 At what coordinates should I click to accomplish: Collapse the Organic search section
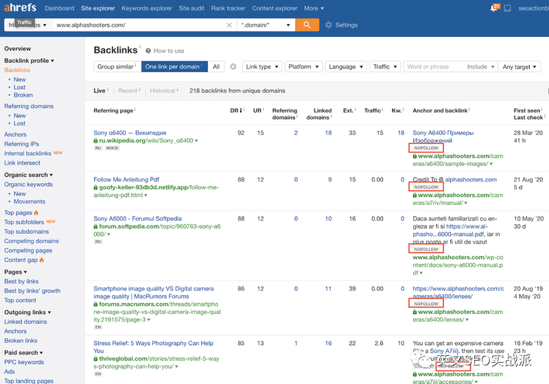click(28, 175)
